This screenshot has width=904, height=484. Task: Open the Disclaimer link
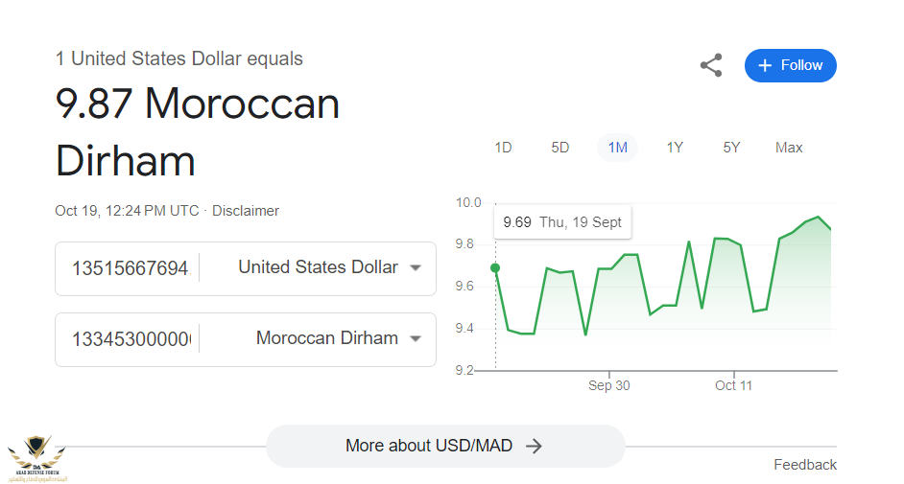coord(246,211)
